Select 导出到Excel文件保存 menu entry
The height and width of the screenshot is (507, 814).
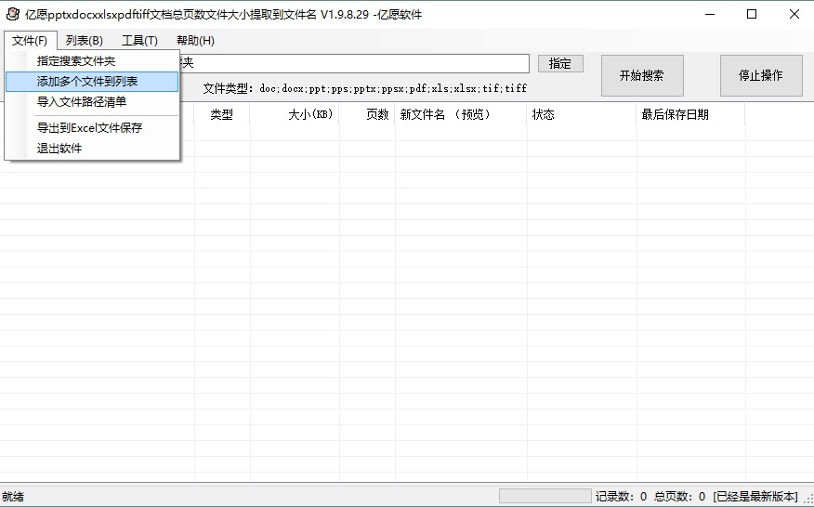click(92, 127)
